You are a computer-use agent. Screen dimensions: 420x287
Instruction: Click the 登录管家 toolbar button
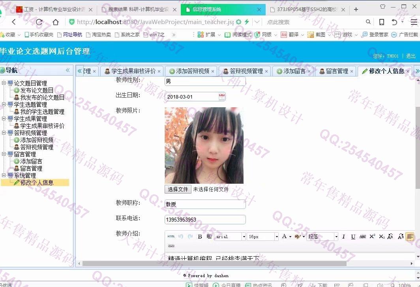375,35
